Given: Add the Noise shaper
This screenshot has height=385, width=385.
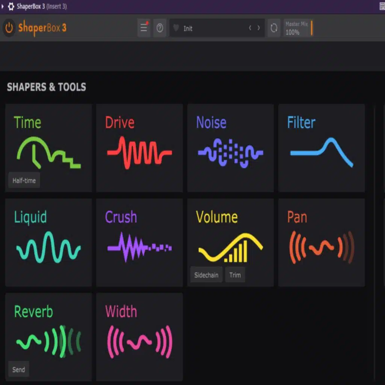Looking at the screenshot, I should pos(230,148).
